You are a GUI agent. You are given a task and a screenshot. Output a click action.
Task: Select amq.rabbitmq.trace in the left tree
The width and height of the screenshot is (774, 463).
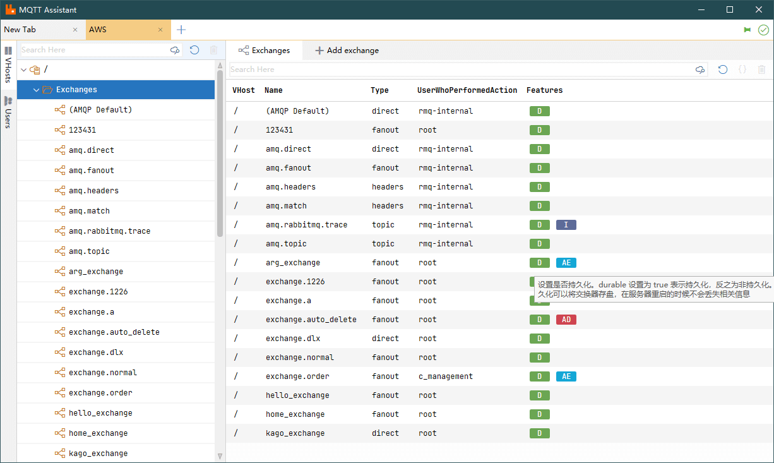click(x=109, y=231)
